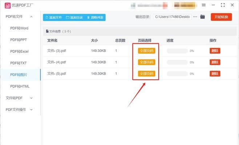Collapse the PDF转文件 section chevron
Screen dimensions: 239x145
click(x=31, y=17)
